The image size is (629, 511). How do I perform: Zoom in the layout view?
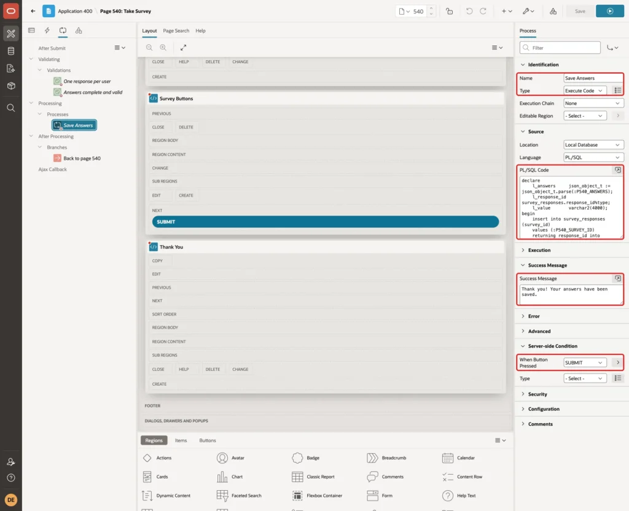(x=163, y=47)
